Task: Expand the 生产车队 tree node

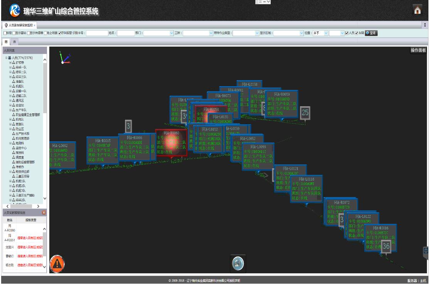Action: point(10,110)
